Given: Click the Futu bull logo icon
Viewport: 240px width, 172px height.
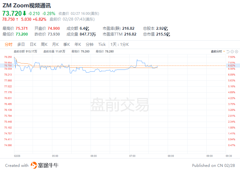Looking at the screenshot, I should (34, 165).
